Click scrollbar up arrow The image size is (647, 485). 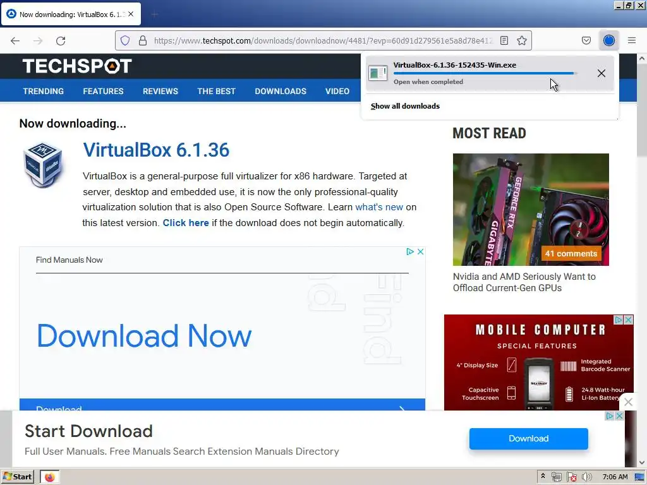[642, 59]
